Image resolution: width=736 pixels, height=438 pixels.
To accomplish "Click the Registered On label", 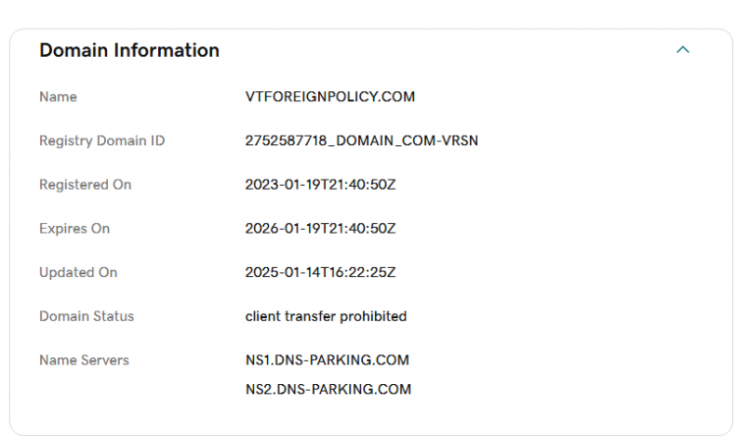I will tap(85, 185).
